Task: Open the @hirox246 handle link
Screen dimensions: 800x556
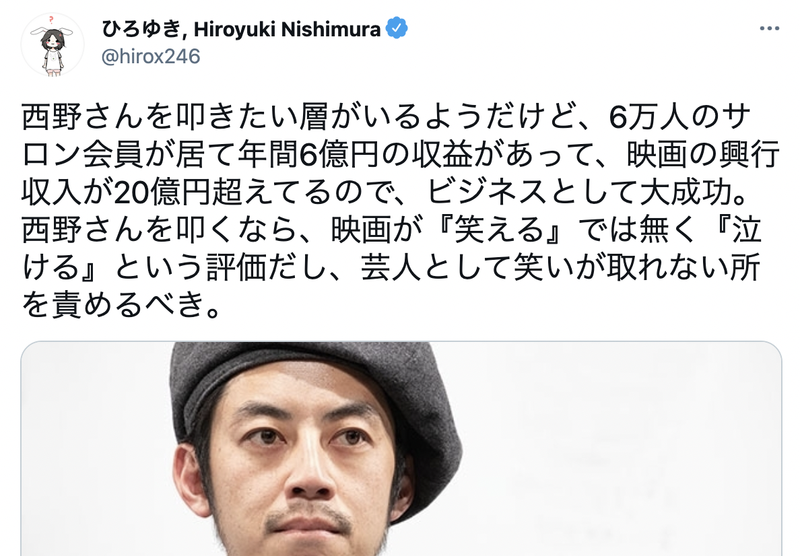Action: 151,56
